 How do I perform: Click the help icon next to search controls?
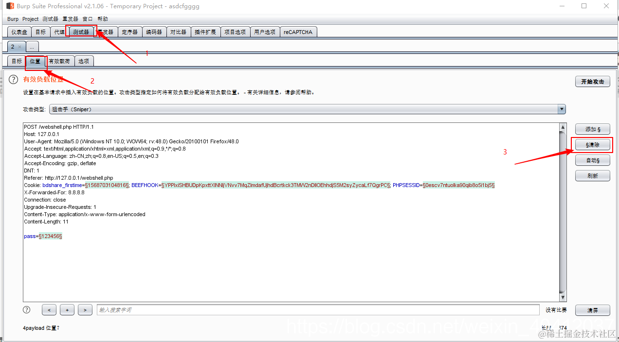coord(27,309)
